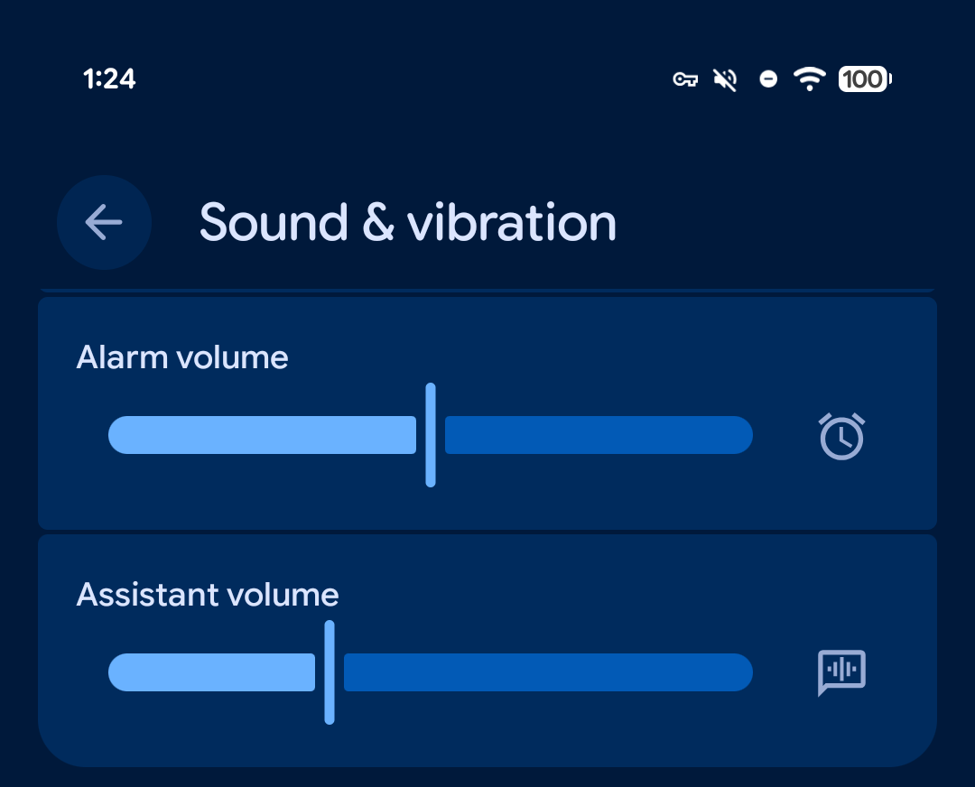Select the Alarm volume label
This screenshot has width=975, height=787.
click(x=182, y=357)
